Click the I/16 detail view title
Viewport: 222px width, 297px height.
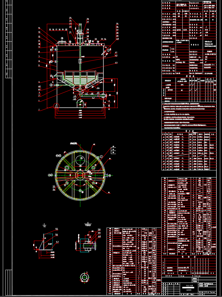44,225
